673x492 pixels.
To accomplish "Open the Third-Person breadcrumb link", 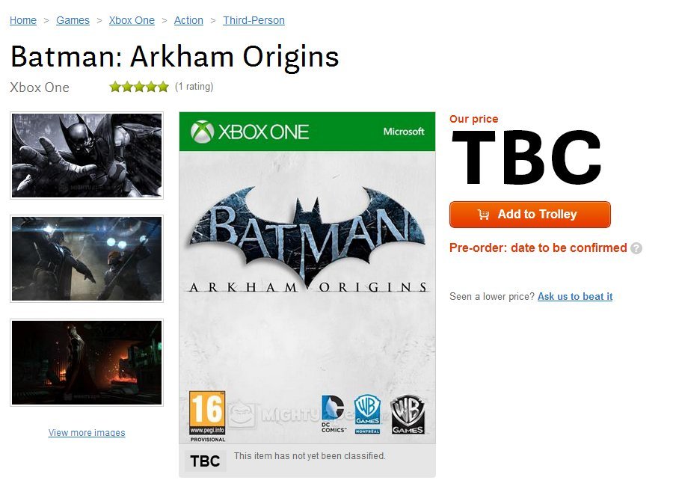I will click(253, 20).
